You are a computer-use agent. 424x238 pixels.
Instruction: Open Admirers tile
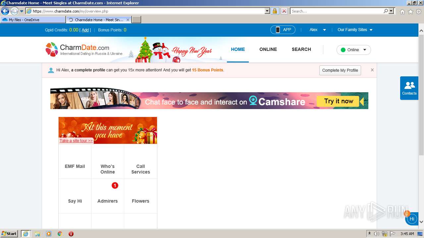tap(108, 196)
